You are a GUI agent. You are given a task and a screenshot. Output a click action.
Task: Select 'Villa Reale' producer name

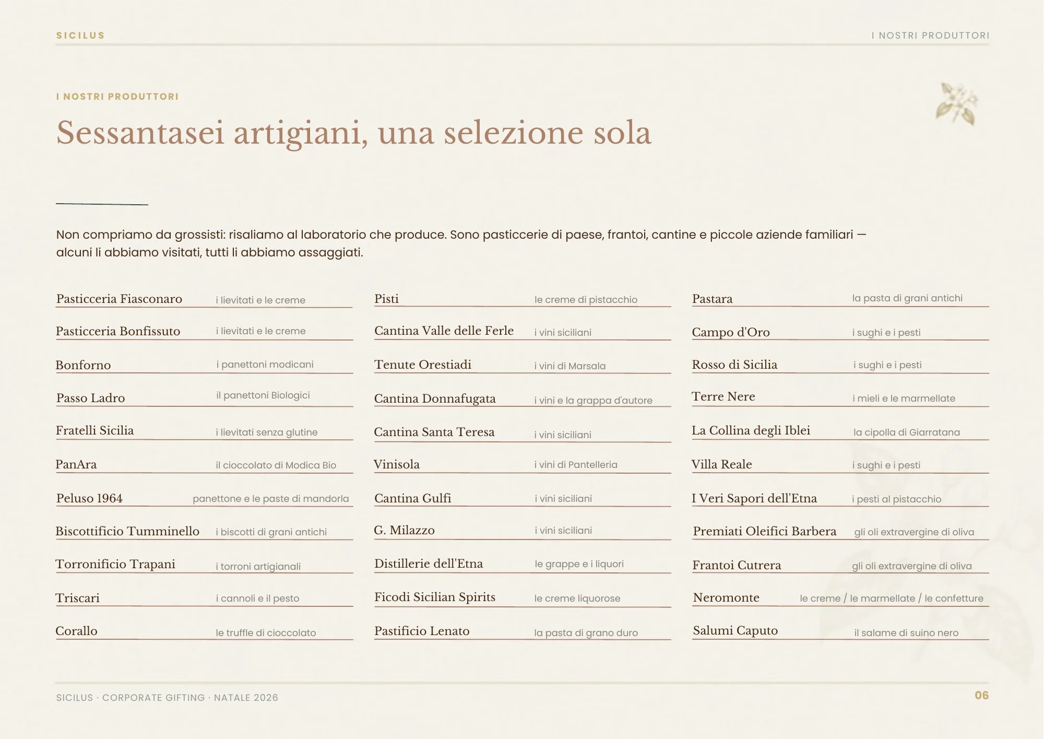coord(721,464)
